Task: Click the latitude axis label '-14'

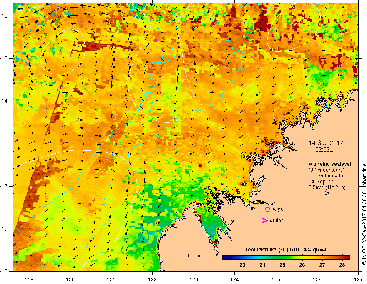Action: (x=4, y=101)
